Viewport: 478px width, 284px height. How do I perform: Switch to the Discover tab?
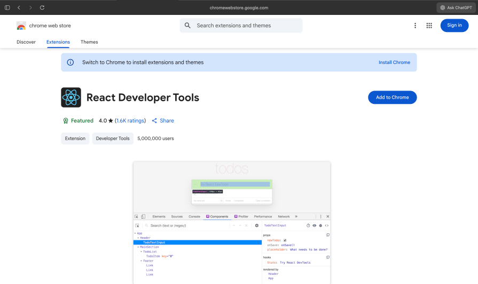tap(26, 42)
